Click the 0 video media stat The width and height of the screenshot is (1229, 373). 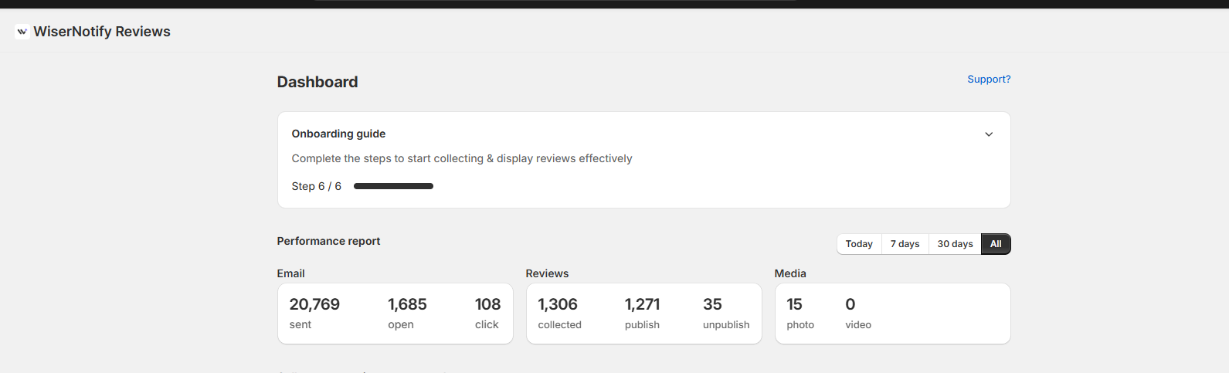[858, 313]
